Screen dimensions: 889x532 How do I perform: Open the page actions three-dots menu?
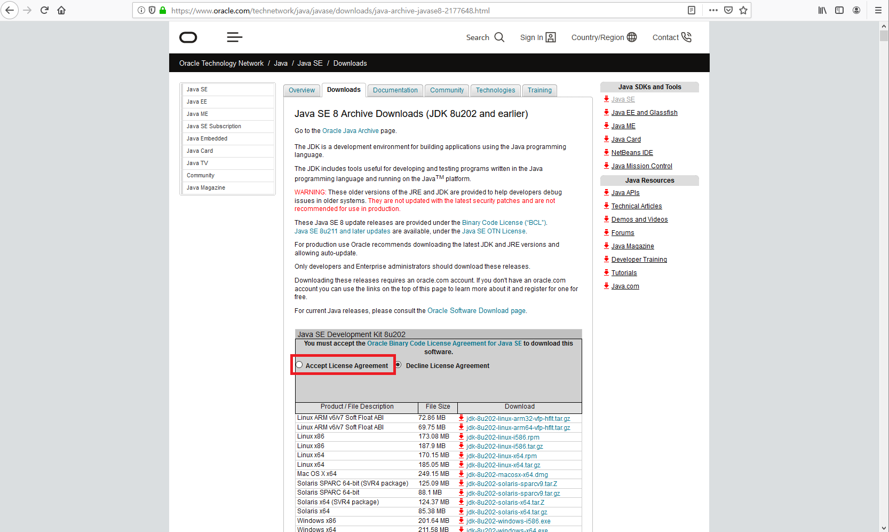click(x=713, y=10)
